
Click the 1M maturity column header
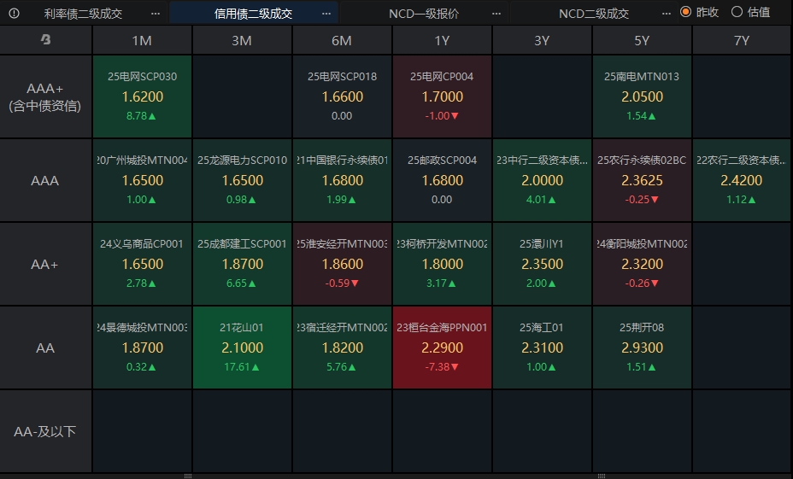click(x=142, y=40)
